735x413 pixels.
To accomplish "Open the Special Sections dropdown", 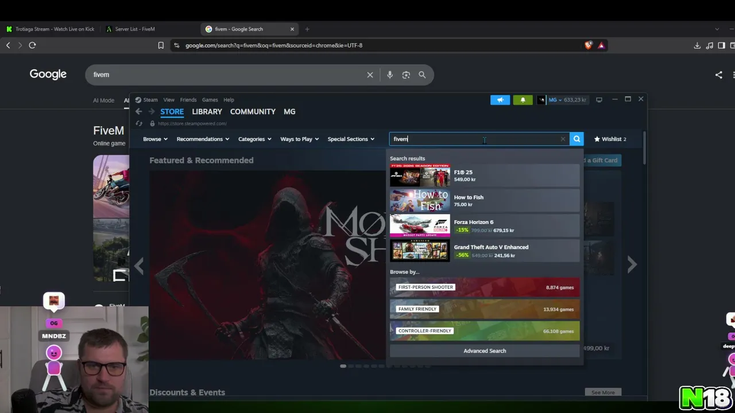I will pyautogui.click(x=351, y=139).
